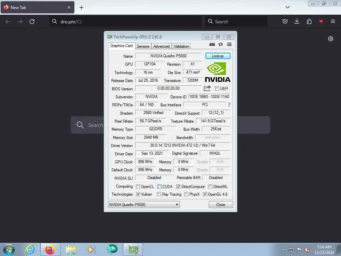
Task: Click muted volume tray icon
Action: (307, 250)
